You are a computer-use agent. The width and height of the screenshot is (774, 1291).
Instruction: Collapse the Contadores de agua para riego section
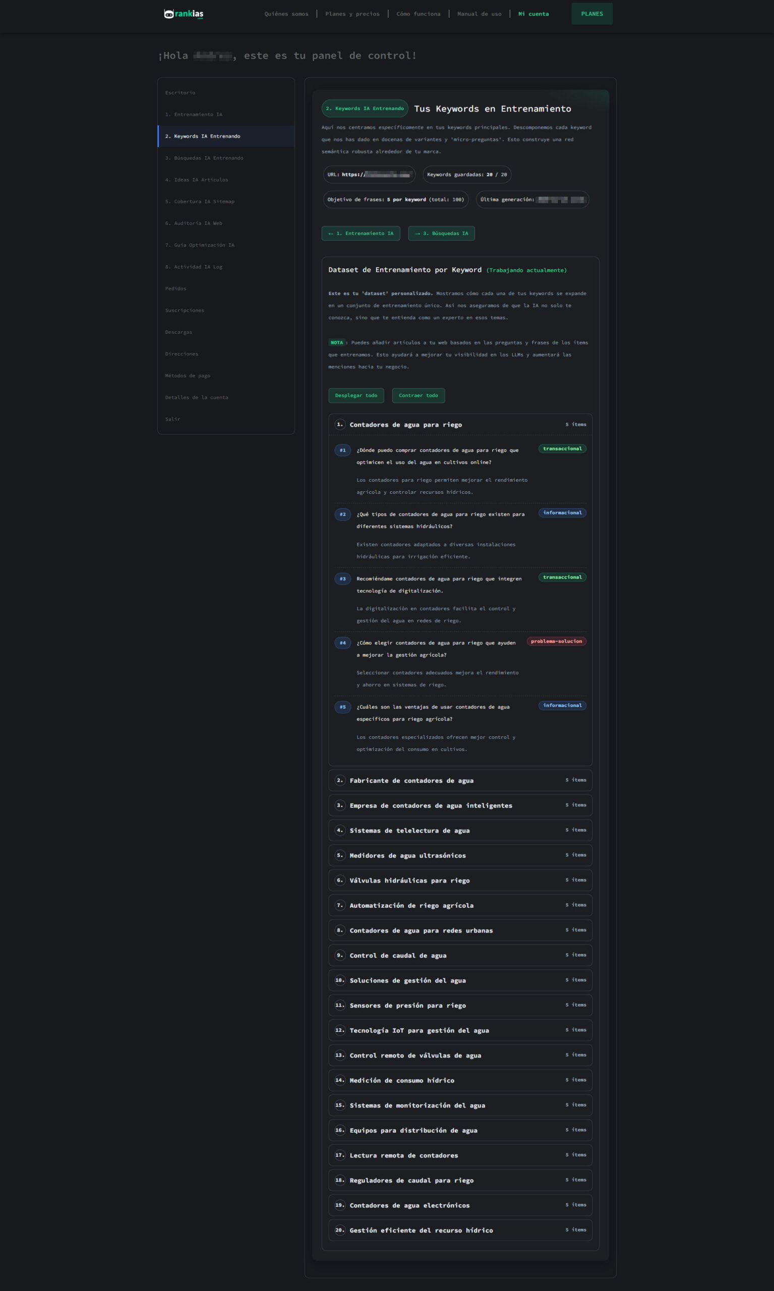[x=459, y=425]
